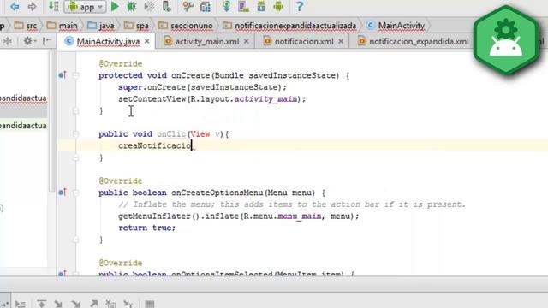This screenshot has height=308, width=548.
Task: Click override gutter icon beside onCreate
Action: 63,75
